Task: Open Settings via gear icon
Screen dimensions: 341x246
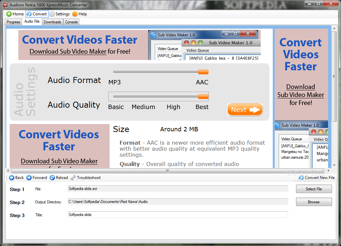Action: (x=52, y=14)
